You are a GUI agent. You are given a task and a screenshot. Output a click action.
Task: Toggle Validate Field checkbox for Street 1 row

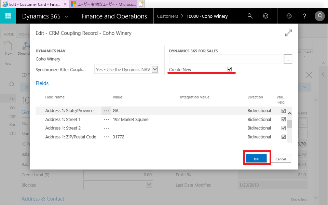(x=284, y=120)
